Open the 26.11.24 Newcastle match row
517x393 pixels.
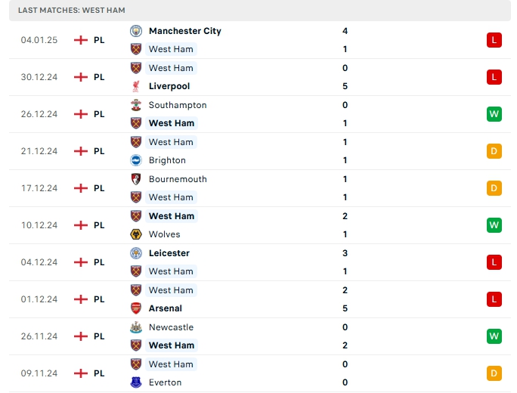[x=257, y=336]
